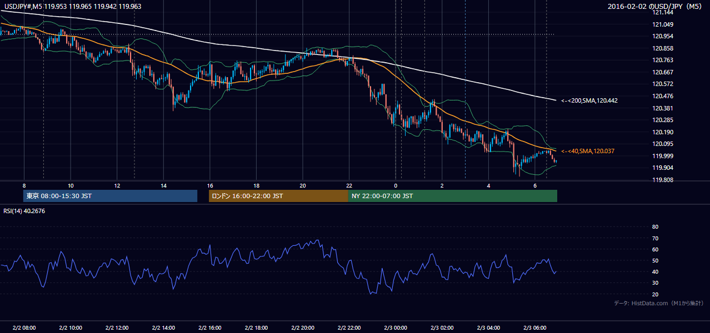Select price axis value 119.999
The image size is (710, 333).
tap(662, 156)
